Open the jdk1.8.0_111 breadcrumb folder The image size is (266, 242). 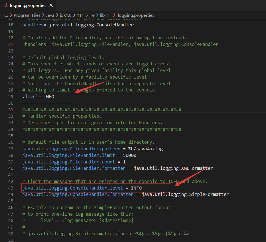[72, 15]
